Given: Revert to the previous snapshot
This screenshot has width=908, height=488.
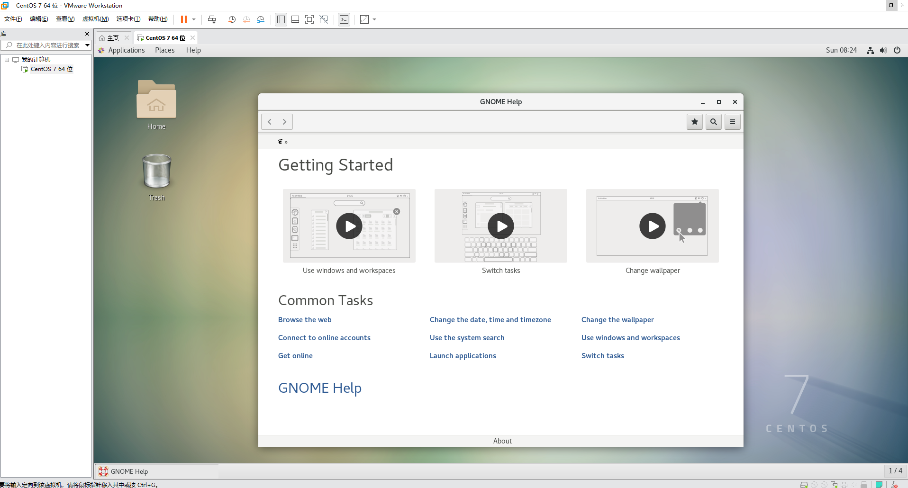Looking at the screenshot, I should coord(246,19).
